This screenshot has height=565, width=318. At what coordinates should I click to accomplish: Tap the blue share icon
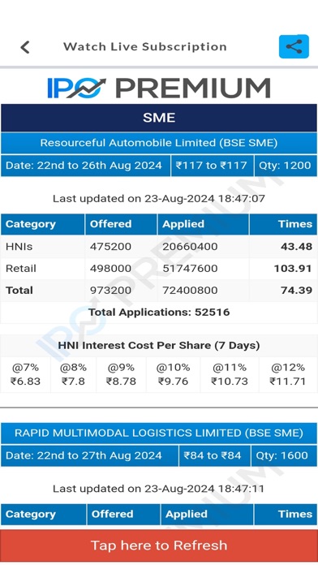point(294,46)
